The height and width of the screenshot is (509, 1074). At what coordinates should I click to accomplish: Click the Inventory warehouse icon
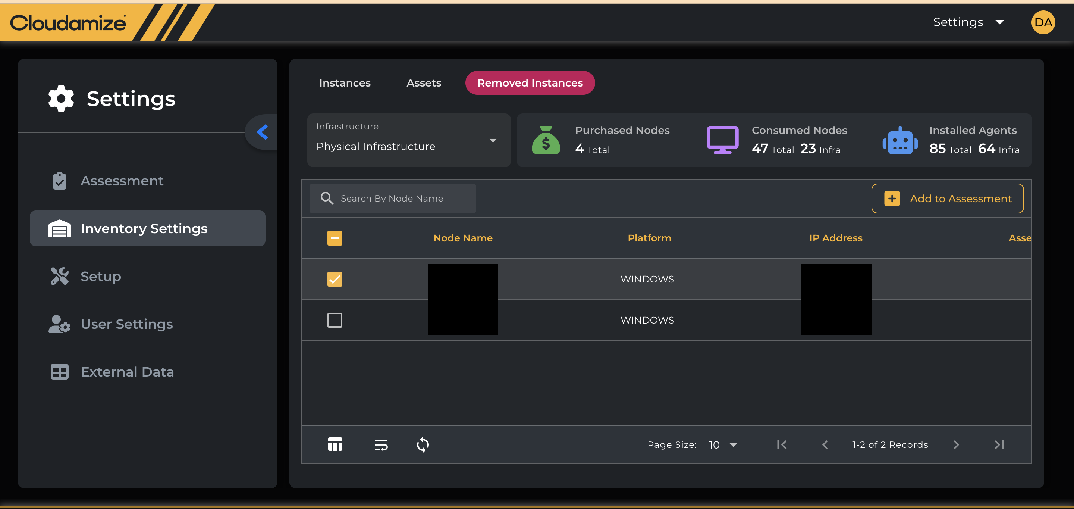(60, 229)
